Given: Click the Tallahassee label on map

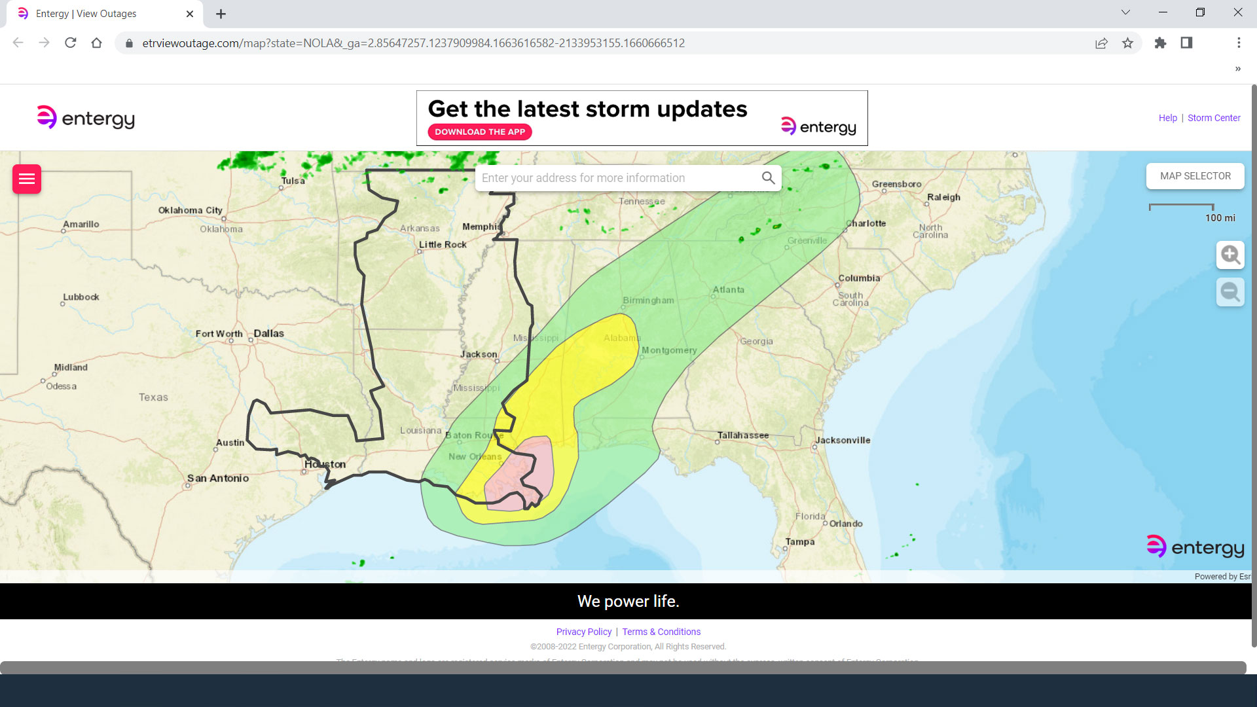Looking at the screenshot, I should (x=743, y=435).
